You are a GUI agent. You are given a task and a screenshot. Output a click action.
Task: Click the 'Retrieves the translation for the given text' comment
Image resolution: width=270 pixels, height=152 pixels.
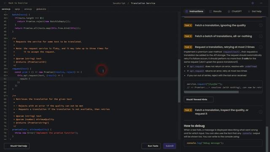pyautogui.click(x=44, y=99)
